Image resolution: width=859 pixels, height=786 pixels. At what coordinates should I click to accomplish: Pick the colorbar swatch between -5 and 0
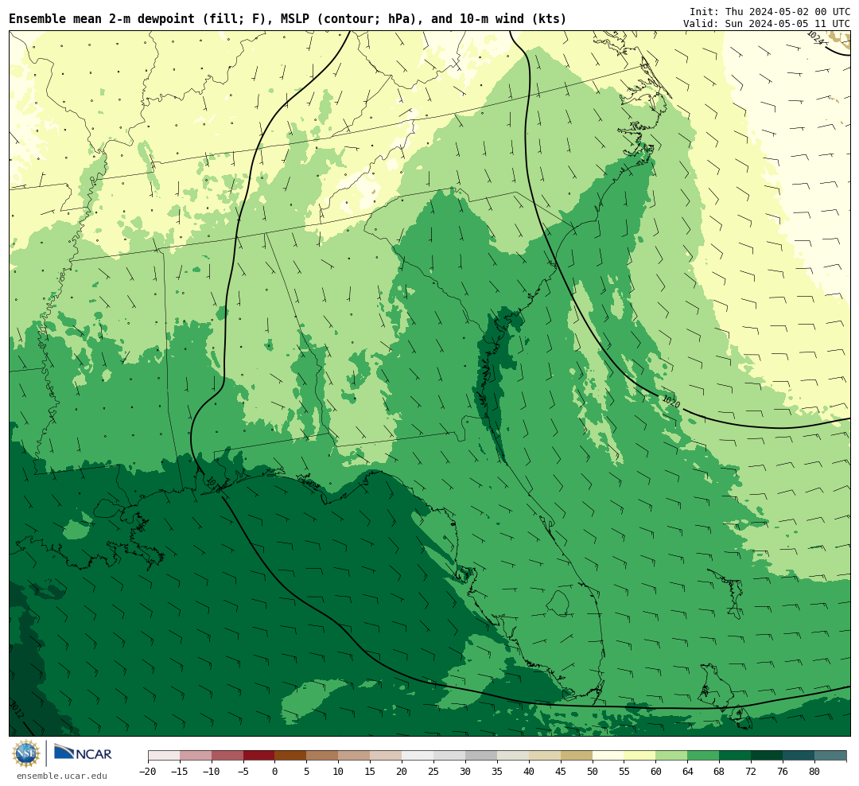coord(259,756)
